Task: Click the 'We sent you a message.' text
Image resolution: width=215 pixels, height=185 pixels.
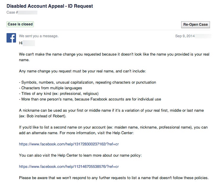Action: pos(39,36)
